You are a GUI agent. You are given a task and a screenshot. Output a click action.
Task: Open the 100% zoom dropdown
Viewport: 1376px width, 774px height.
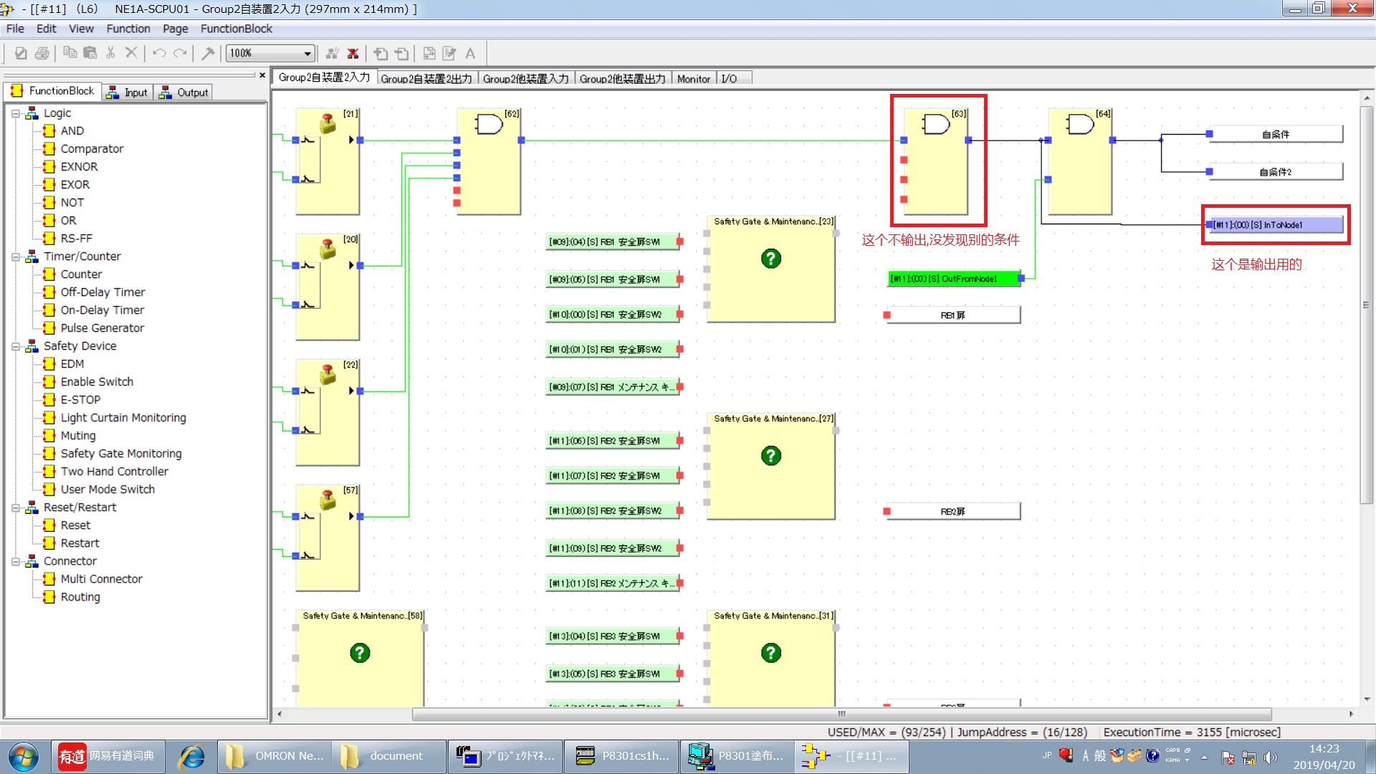coord(307,53)
